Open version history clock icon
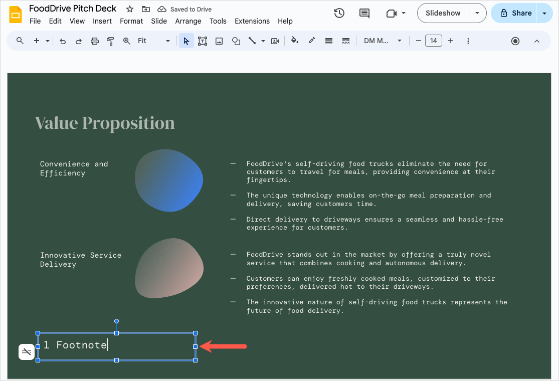The width and height of the screenshot is (559, 381). 339,13
